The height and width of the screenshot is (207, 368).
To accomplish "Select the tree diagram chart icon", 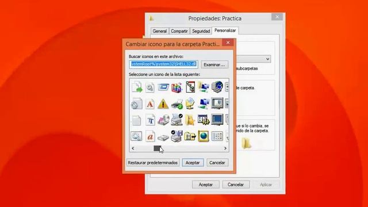I will pyautogui.click(x=190, y=87).
